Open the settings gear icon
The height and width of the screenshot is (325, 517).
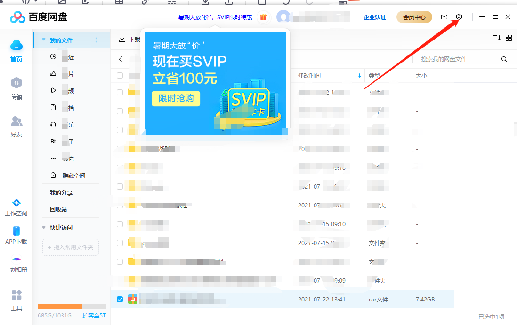tap(459, 17)
